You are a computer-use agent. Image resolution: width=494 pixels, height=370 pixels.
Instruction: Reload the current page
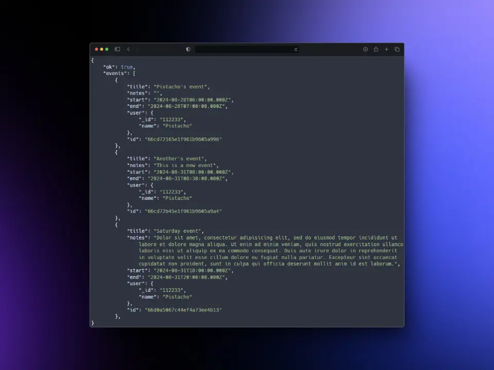(x=295, y=49)
